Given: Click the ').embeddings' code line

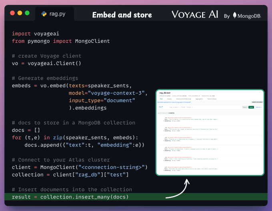Looking at the screenshot, I should [88, 108].
